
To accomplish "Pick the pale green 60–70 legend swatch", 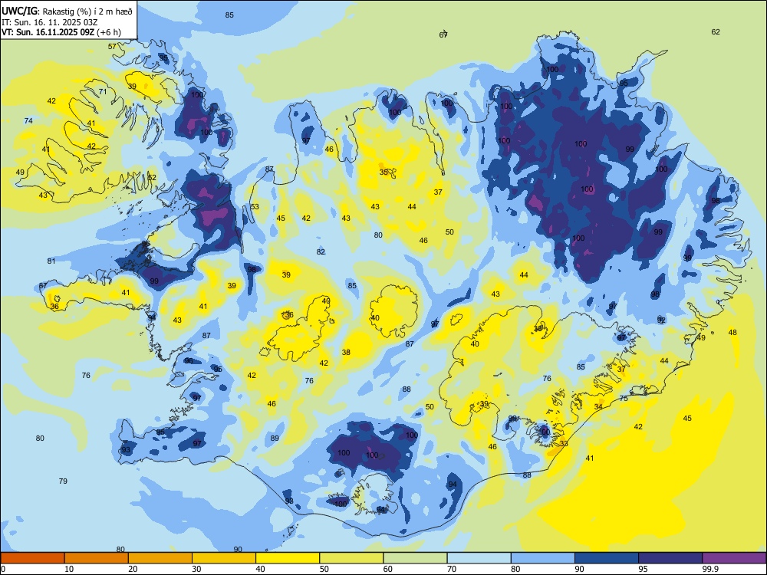I will 415,558.
